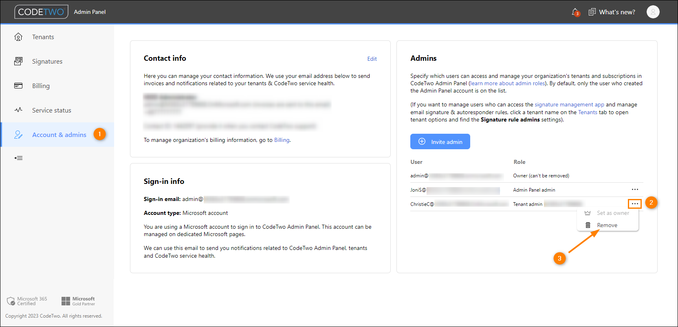This screenshot has width=678, height=327.
Task: Select Account & admins tab
Action: click(x=57, y=135)
